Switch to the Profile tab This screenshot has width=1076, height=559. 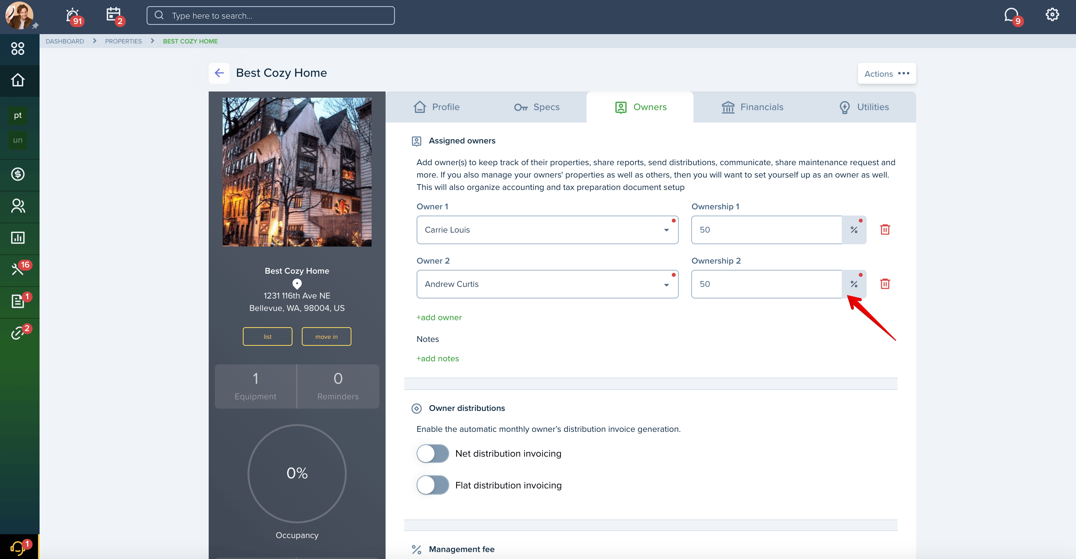(436, 107)
